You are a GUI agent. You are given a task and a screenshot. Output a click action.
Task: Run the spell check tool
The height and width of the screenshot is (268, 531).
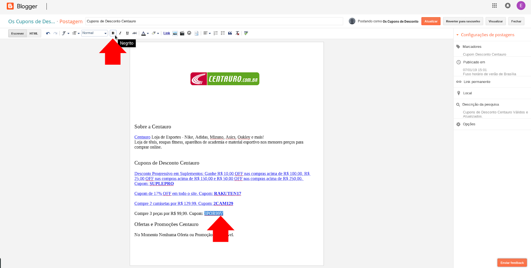click(246, 33)
